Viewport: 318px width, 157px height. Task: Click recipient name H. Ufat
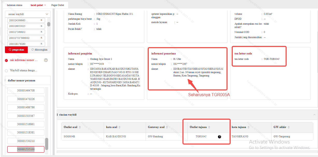tap(177, 59)
